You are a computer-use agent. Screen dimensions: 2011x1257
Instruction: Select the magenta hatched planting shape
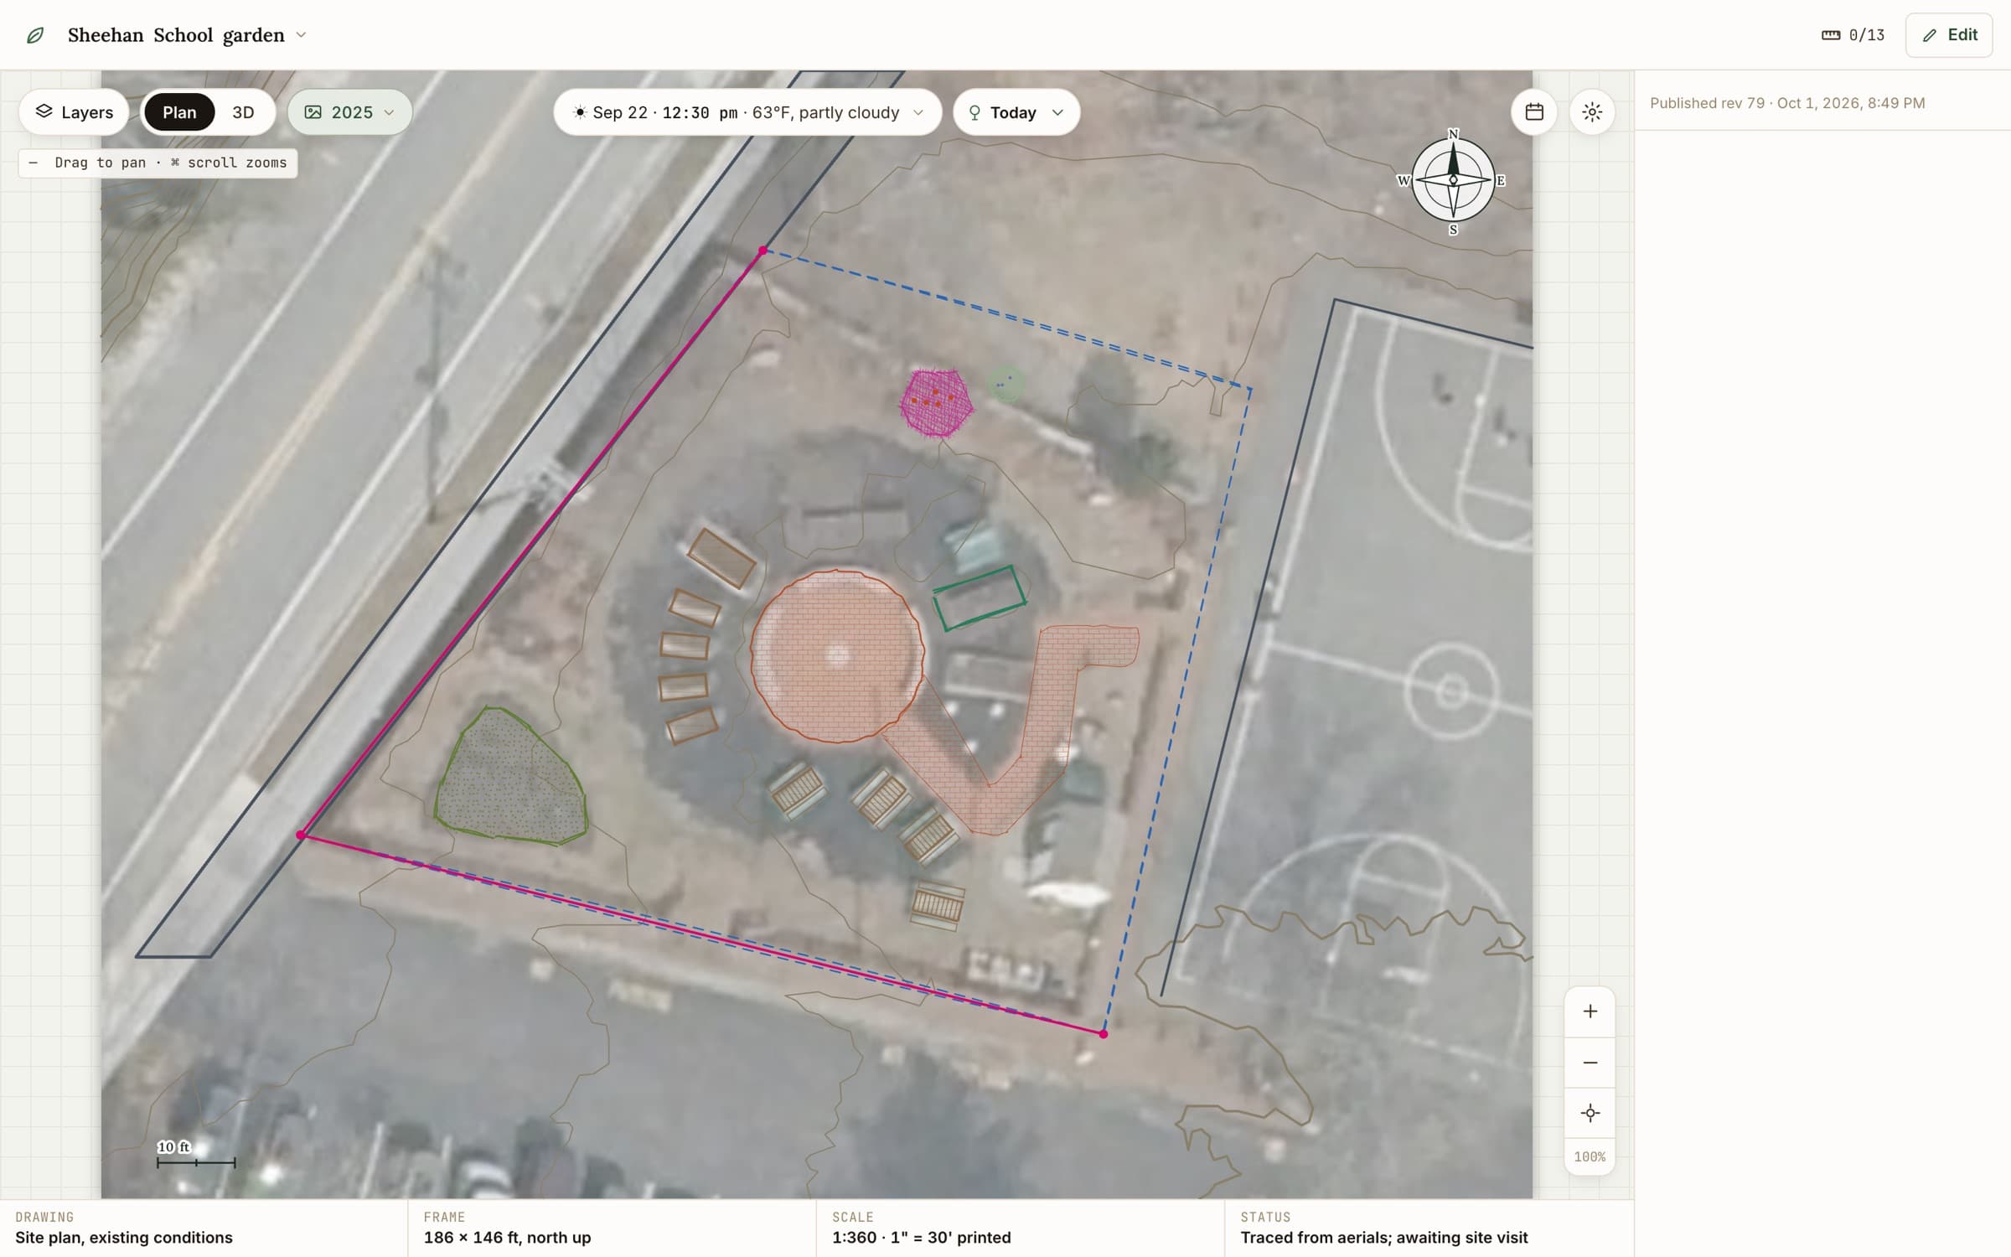pos(937,403)
